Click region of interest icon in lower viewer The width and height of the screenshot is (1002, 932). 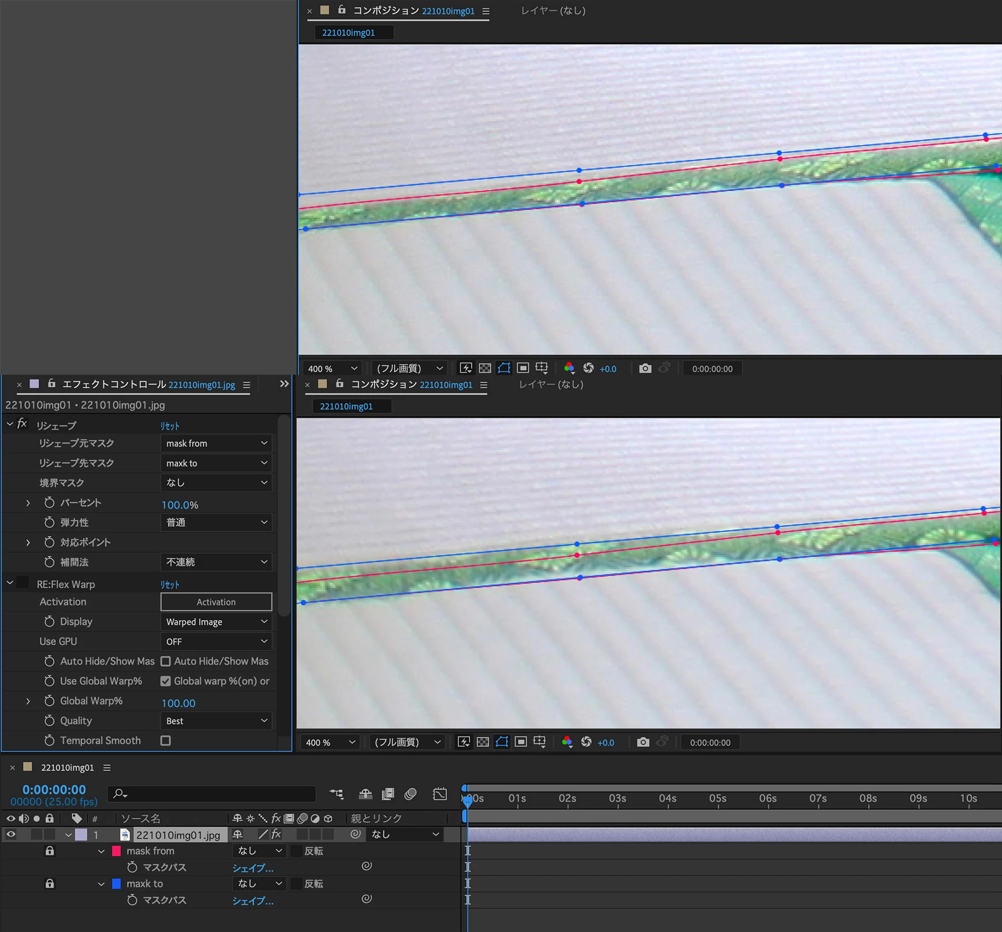click(520, 742)
